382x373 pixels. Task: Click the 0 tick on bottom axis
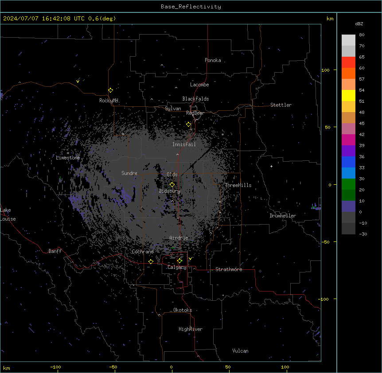[x=171, y=367]
